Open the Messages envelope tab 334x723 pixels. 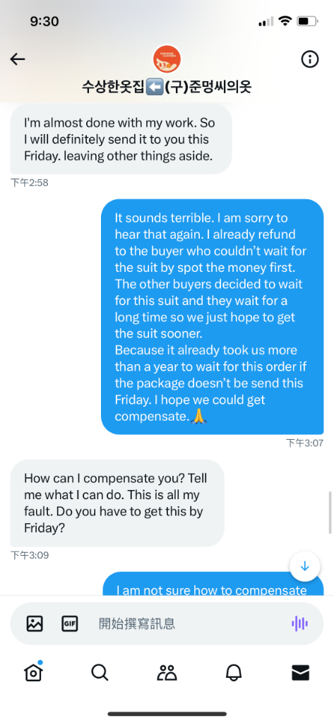pyautogui.click(x=301, y=673)
